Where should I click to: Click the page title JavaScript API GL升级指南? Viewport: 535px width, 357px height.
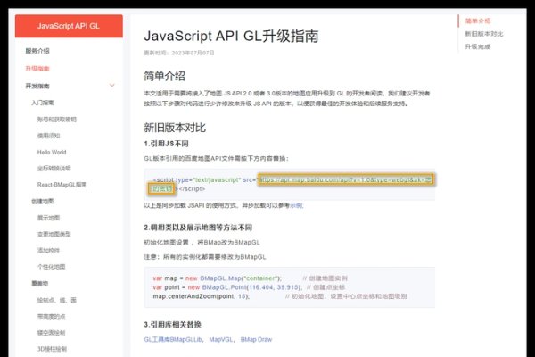click(231, 37)
